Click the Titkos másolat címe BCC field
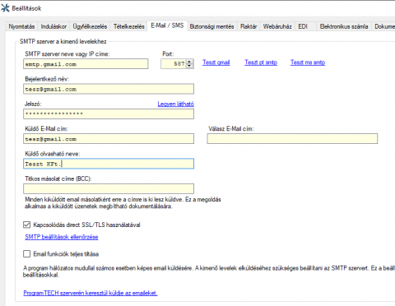This screenshot has height=306, width=395. pyautogui.click(x=109, y=188)
